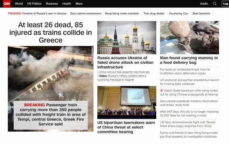Click the committee hearing photo

coord(127,102)
